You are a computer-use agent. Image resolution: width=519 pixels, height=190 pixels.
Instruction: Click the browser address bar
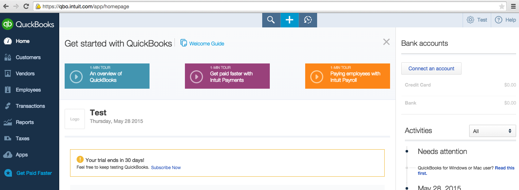[x=253, y=6]
